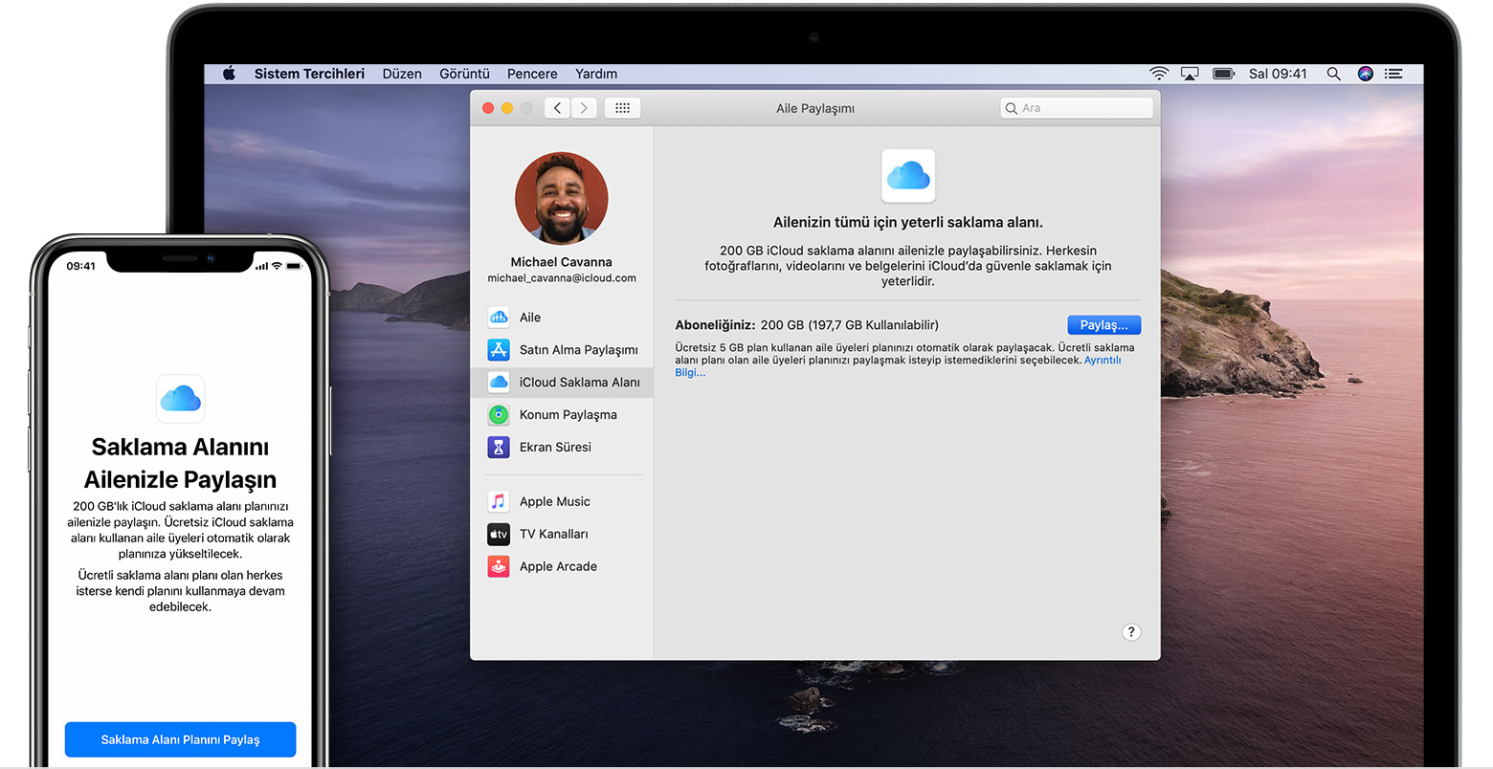Select Ekran Süresi label in sidebar
Screen dimensions: 1493x769
coord(555,447)
